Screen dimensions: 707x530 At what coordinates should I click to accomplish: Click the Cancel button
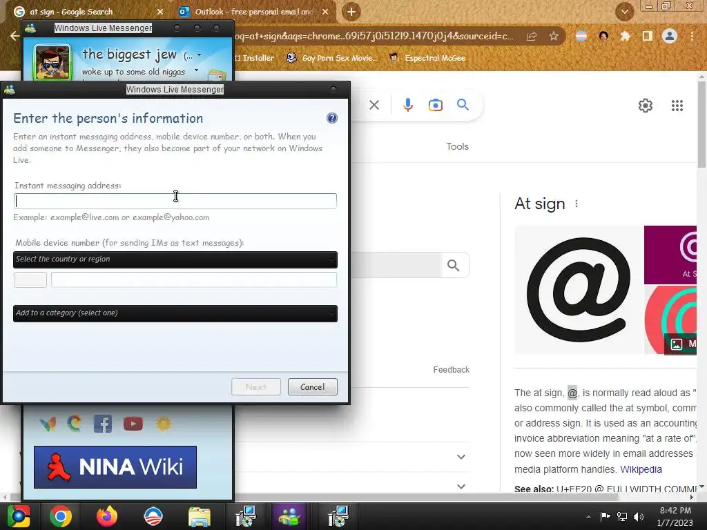click(x=313, y=387)
